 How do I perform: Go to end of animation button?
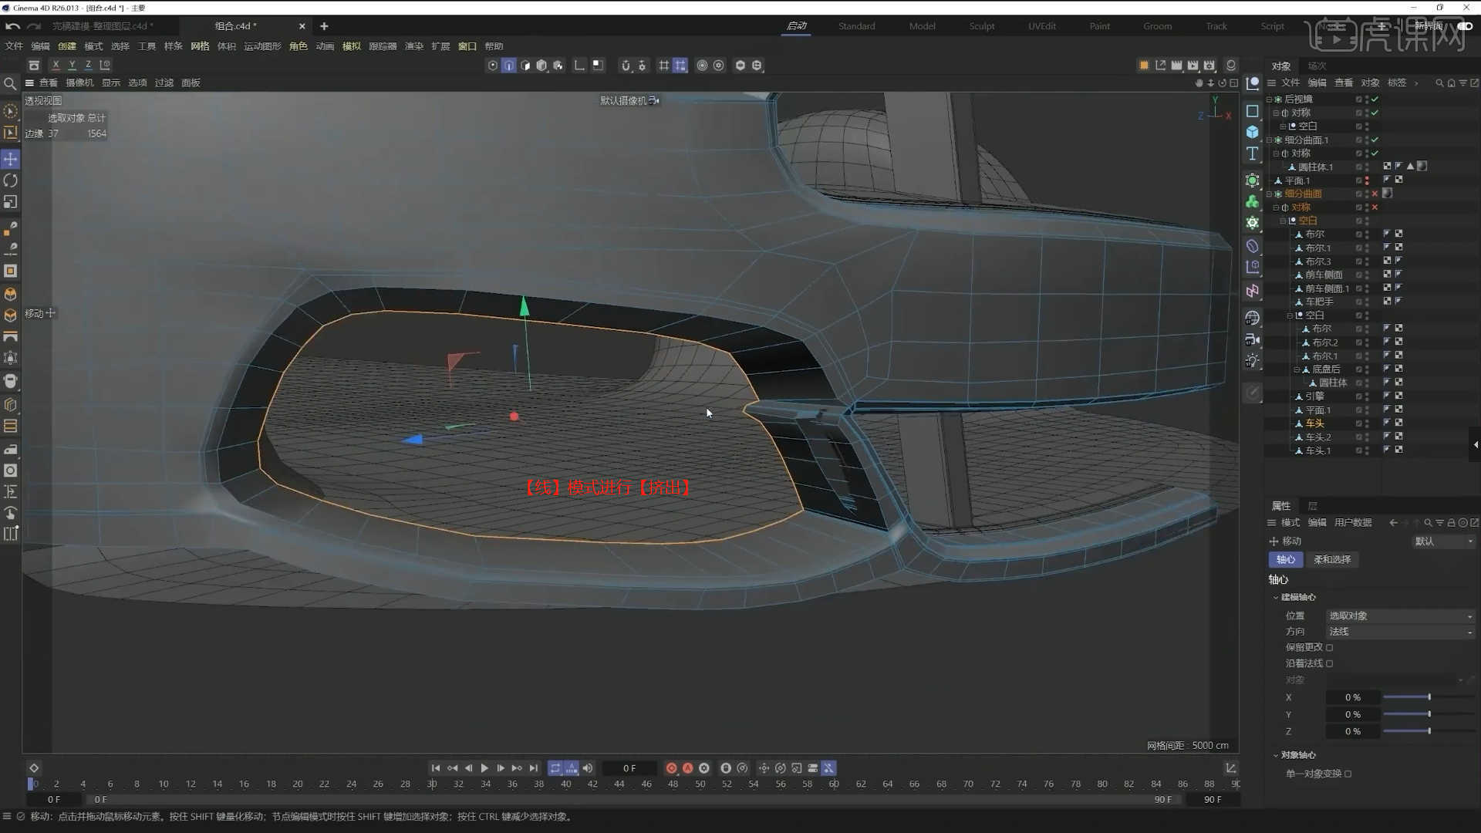pos(533,768)
